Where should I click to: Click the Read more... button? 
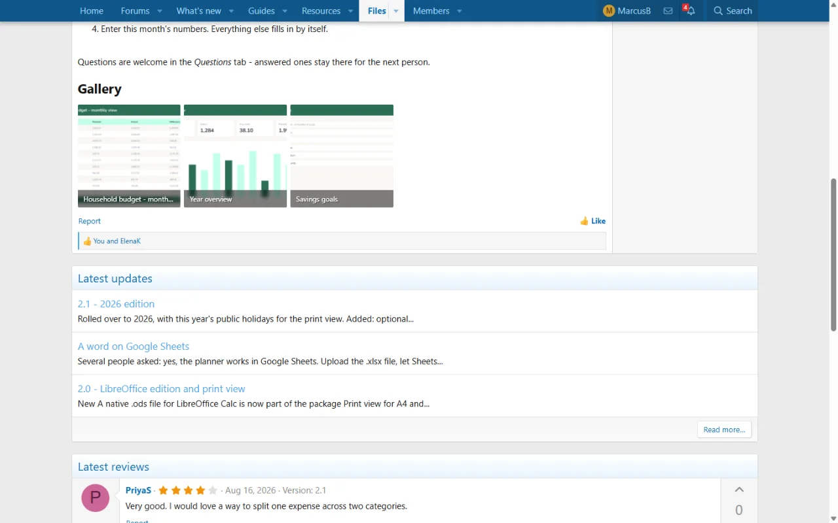724,430
